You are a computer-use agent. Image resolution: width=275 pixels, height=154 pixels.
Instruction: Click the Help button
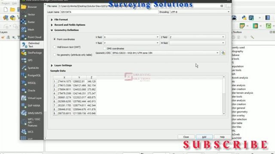coord(222,137)
